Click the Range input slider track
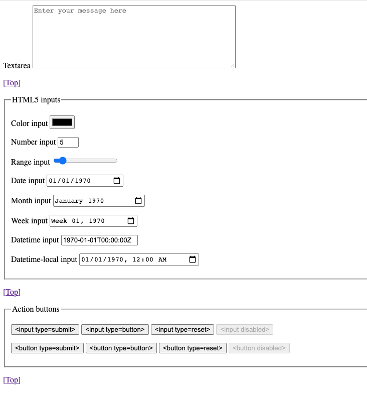367x393 pixels. point(85,161)
